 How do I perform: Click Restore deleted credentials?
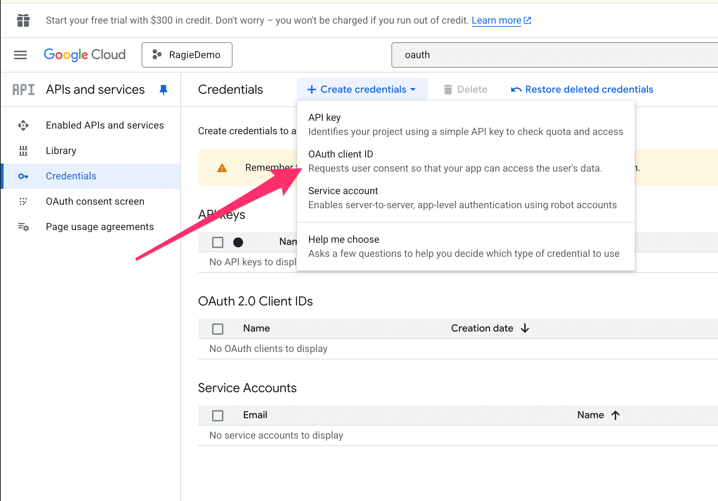click(x=582, y=89)
